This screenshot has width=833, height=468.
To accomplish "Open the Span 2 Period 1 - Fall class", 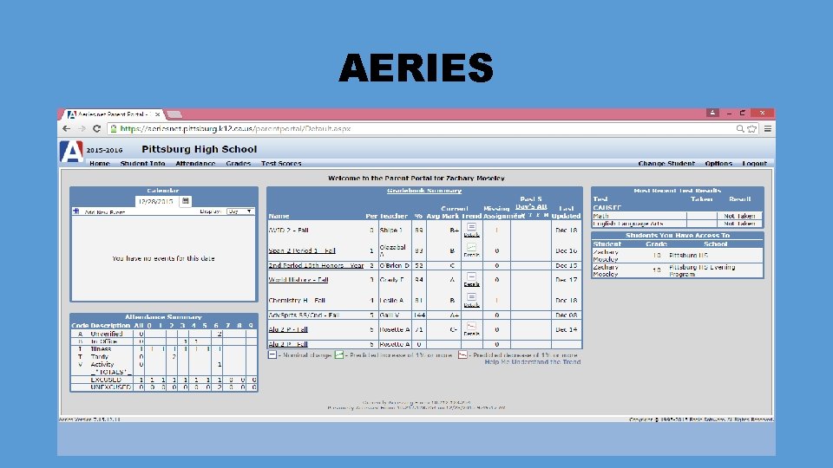I will click(x=302, y=250).
